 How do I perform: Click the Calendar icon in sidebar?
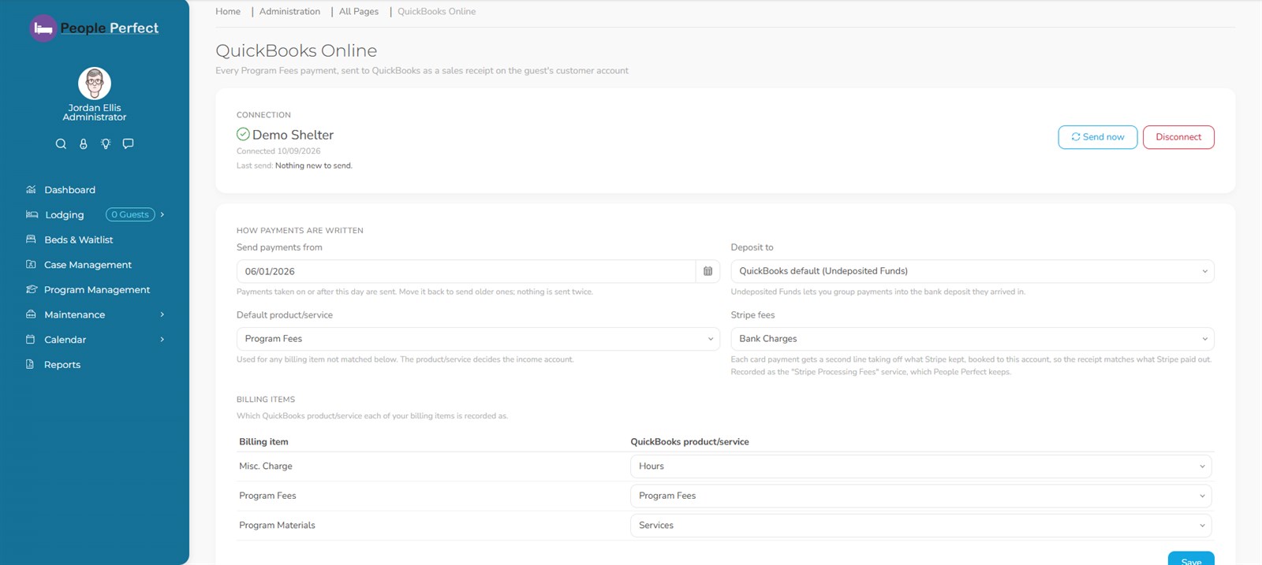(31, 339)
